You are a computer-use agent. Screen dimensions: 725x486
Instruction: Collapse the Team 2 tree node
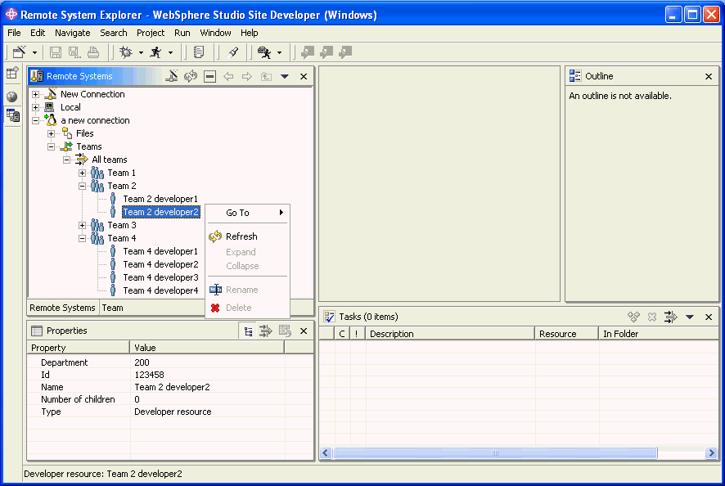tap(82, 186)
